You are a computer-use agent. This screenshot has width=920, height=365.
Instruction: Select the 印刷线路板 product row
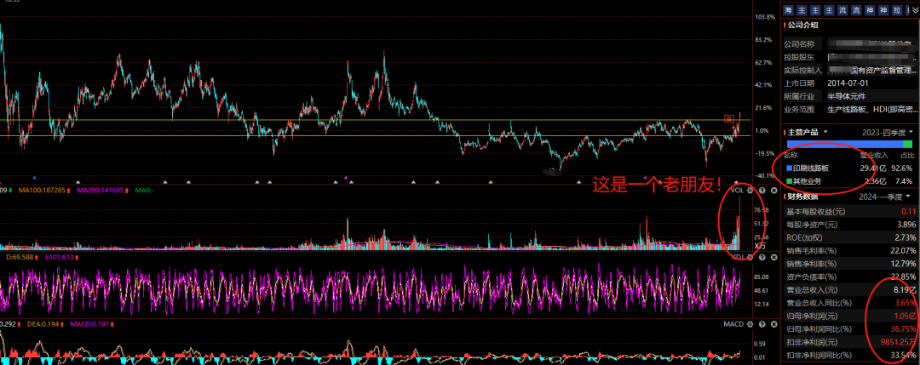pos(849,168)
